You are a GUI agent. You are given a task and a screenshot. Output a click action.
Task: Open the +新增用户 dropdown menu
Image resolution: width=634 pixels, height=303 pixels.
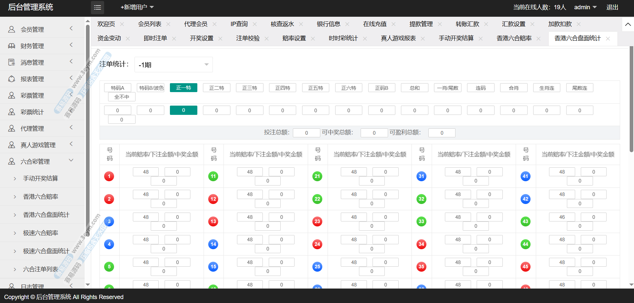tap(137, 7)
